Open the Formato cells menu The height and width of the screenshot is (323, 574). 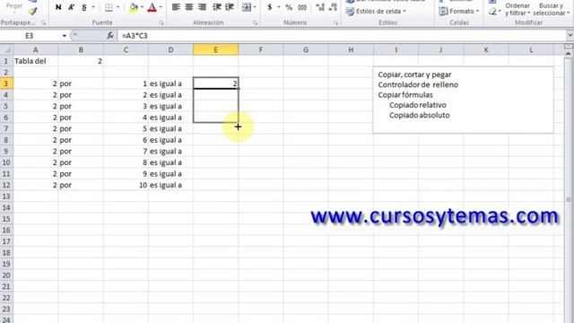pyautogui.click(x=459, y=12)
